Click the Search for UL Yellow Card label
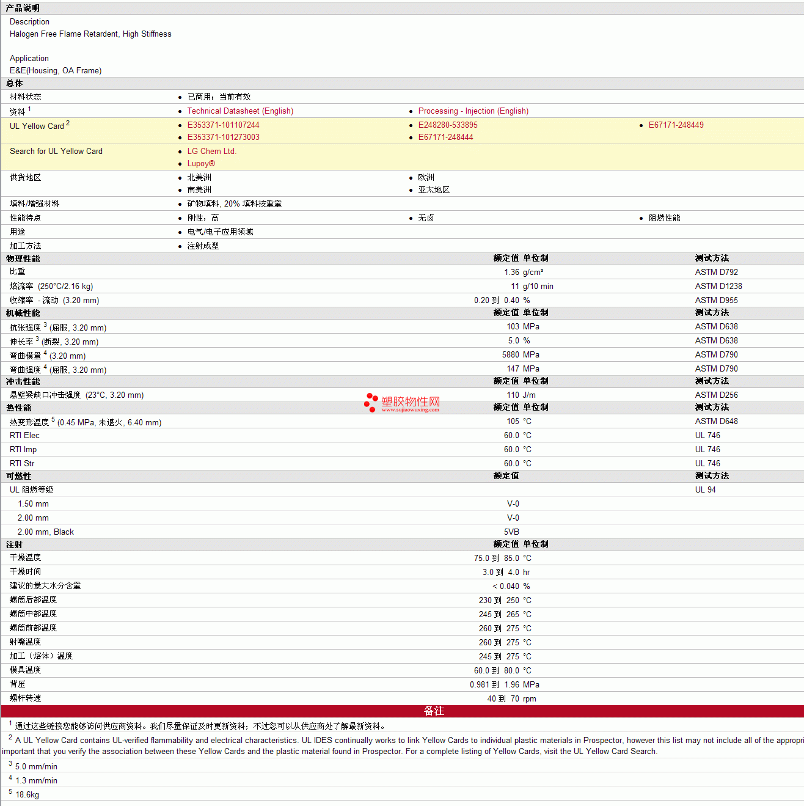This screenshot has height=806, width=804. pos(56,152)
